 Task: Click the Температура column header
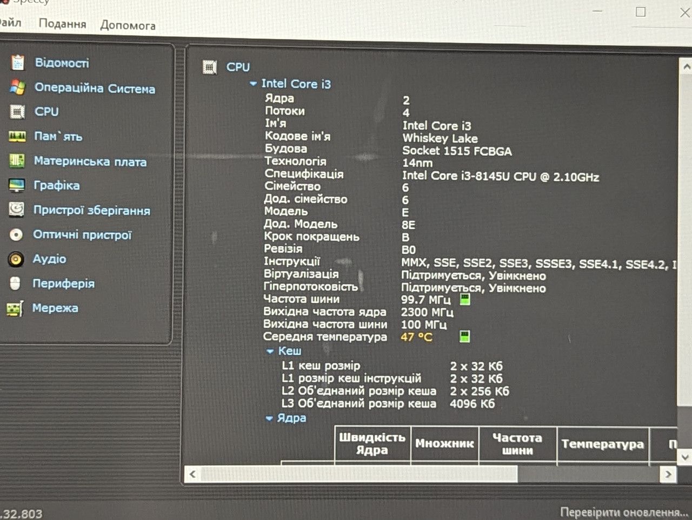pos(603,444)
